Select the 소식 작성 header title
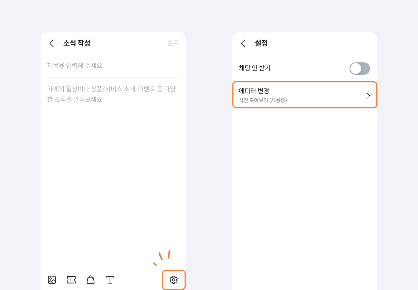 [77, 43]
